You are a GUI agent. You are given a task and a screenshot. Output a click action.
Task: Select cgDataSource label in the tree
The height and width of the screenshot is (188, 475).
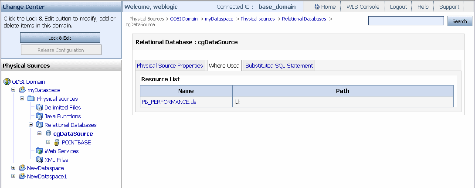[x=73, y=134]
